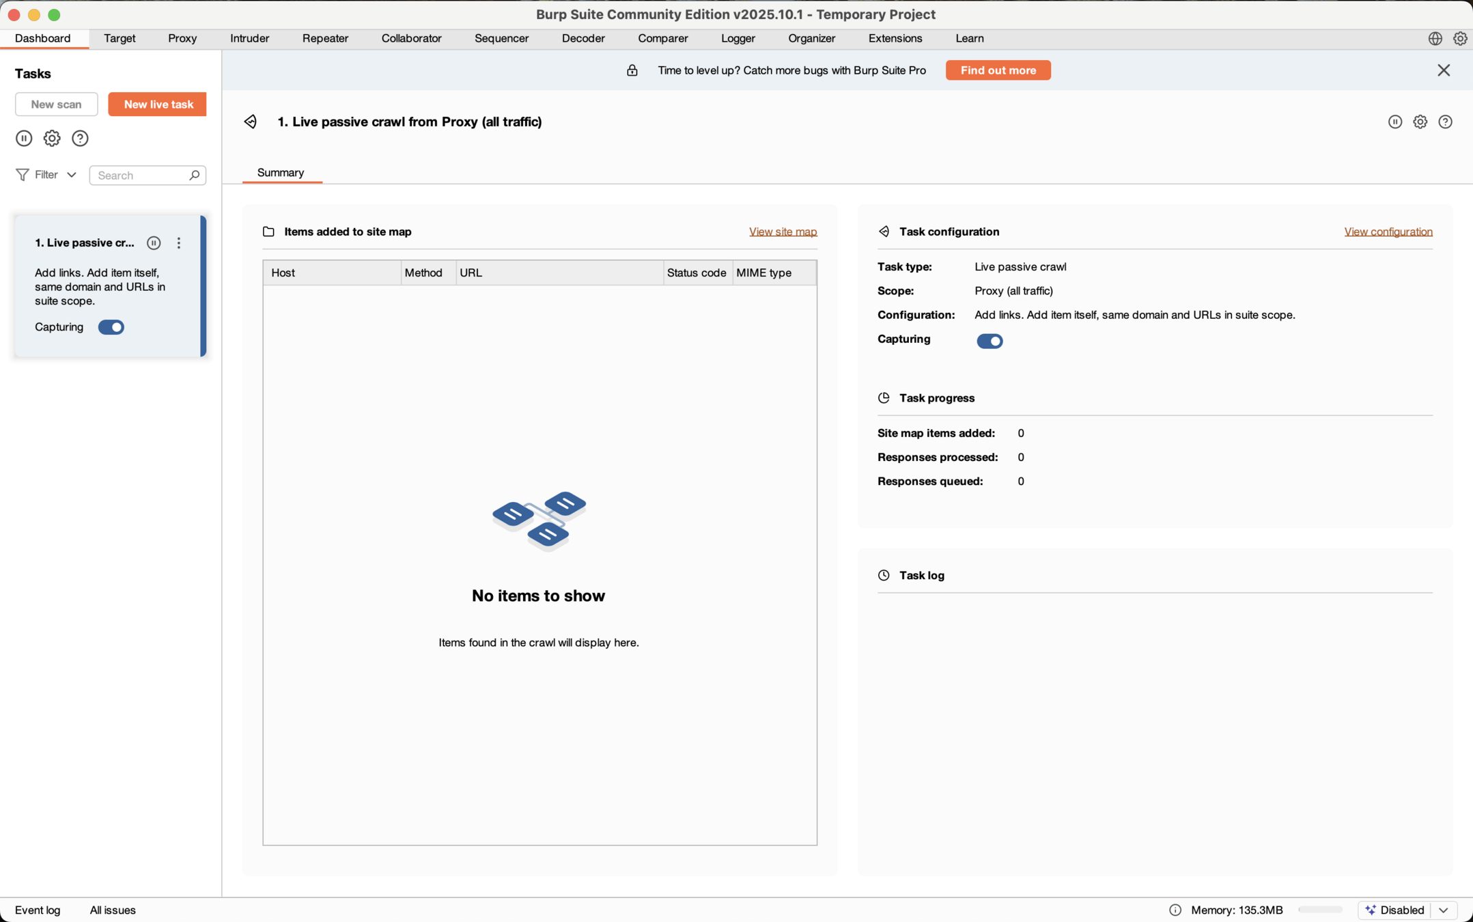Open Burp settings gear in top-right
The width and height of the screenshot is (1473, 922).
tap(1460, 39)
